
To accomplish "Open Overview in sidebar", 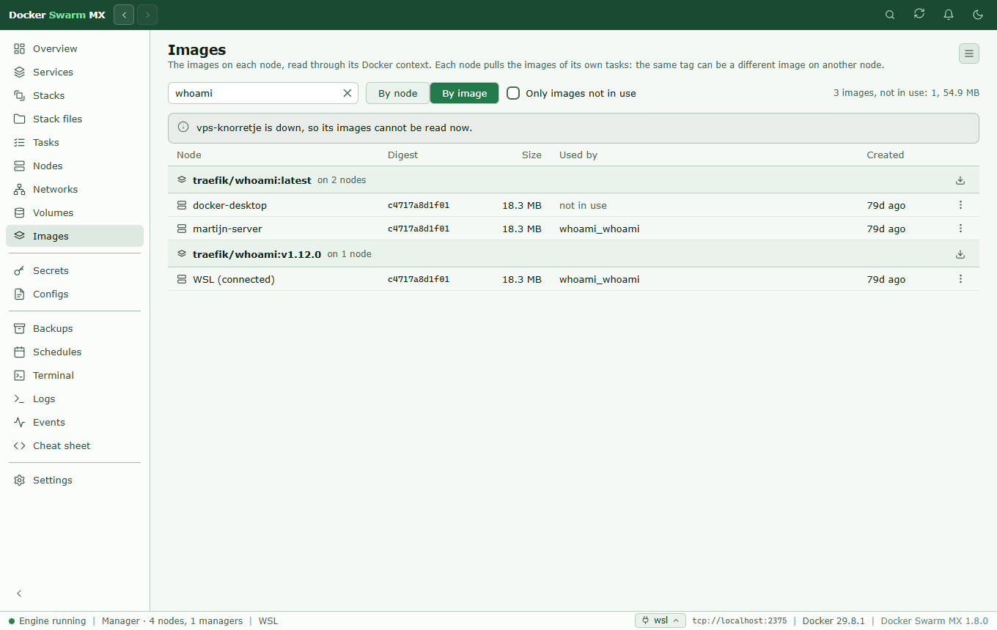I will [x=75, y=48].
